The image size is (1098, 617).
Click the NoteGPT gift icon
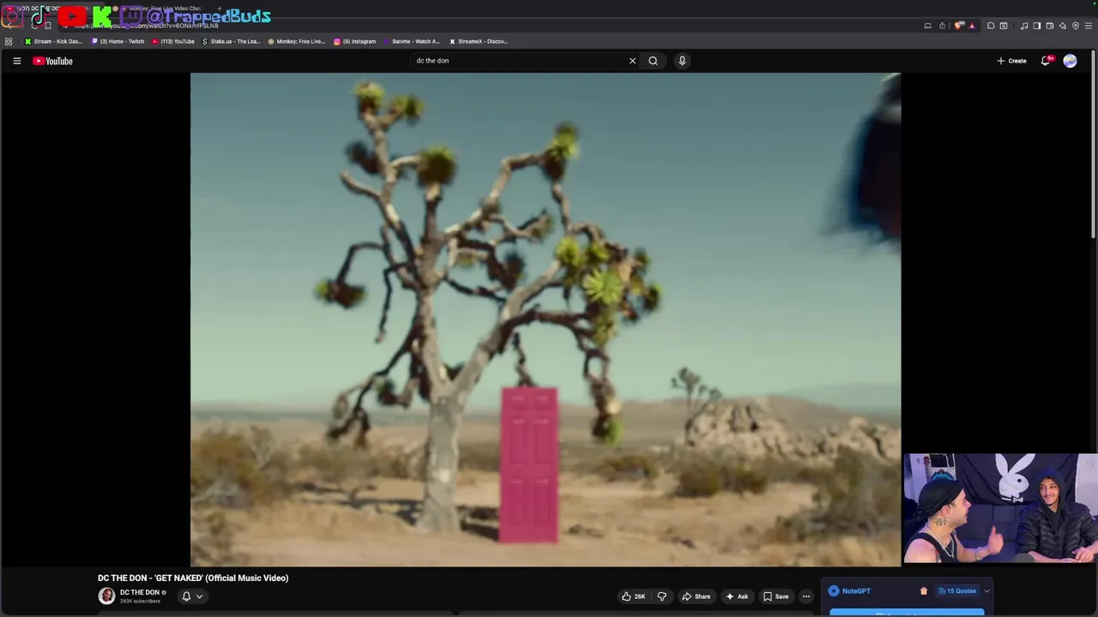click(923, 590)
